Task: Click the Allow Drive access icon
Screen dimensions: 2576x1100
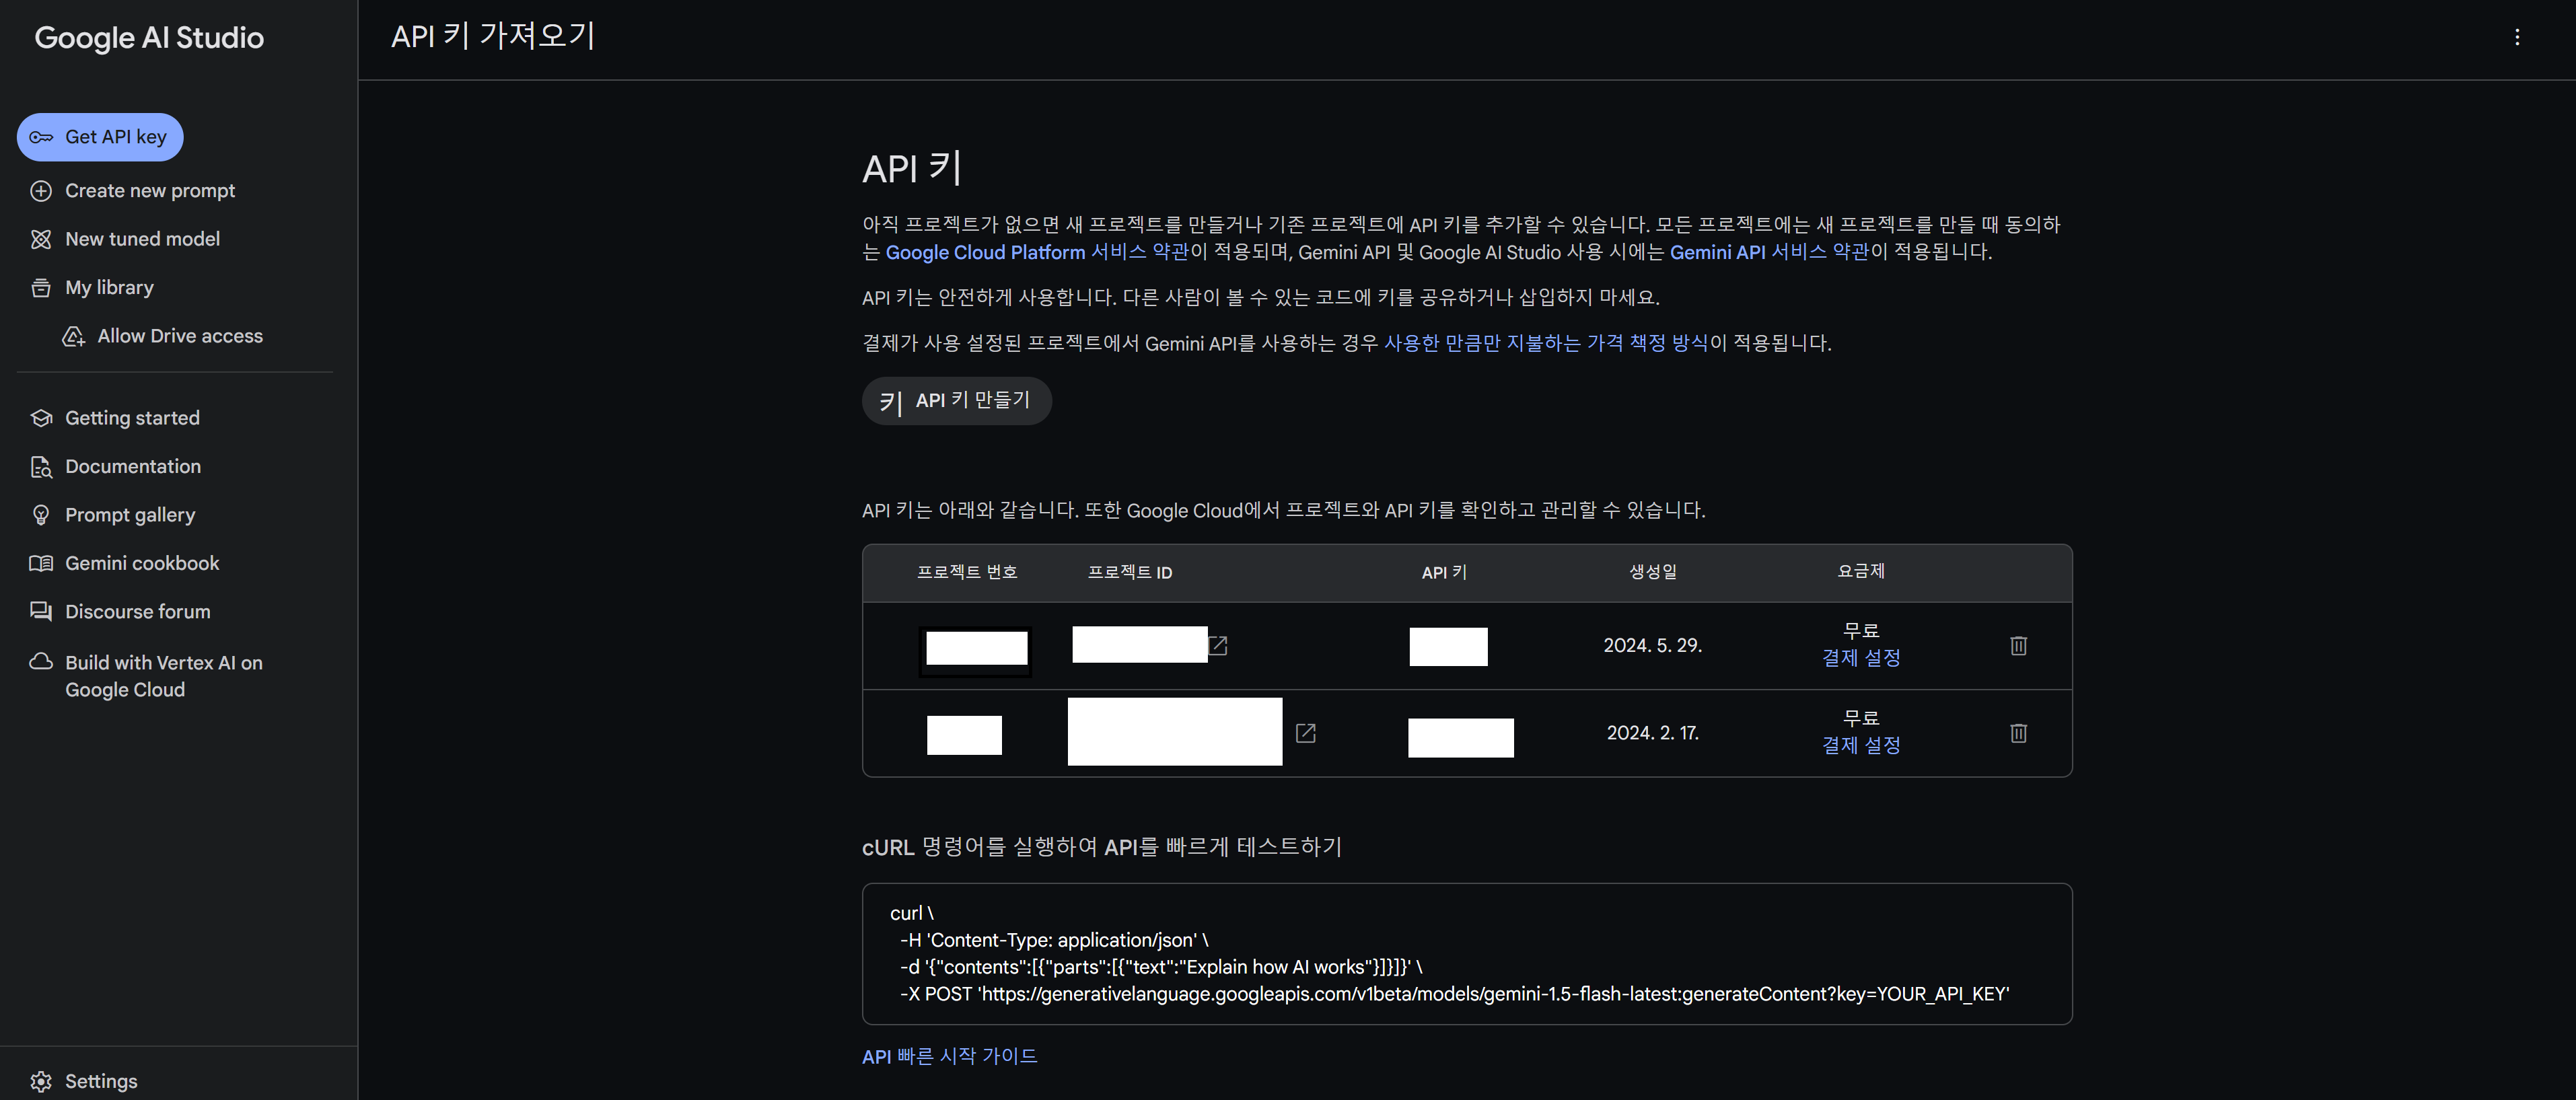Action: click(74, 336)
